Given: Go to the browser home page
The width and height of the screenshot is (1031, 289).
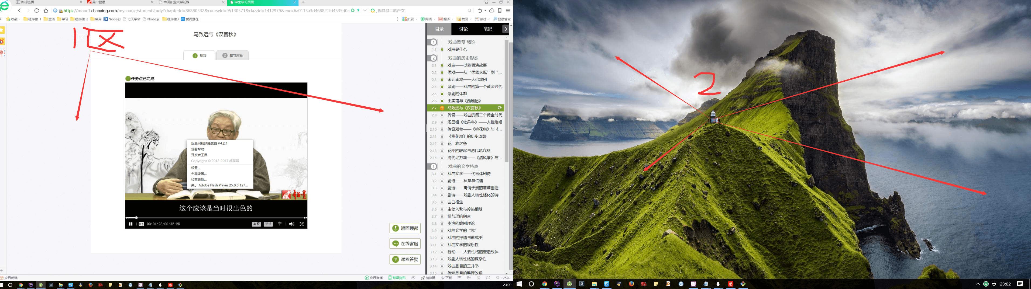Looking at the screenshot, I should pyautogui.click(x=46, y=11).
